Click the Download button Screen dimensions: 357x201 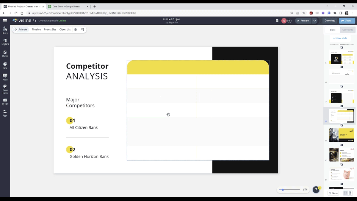click(330, 21)
